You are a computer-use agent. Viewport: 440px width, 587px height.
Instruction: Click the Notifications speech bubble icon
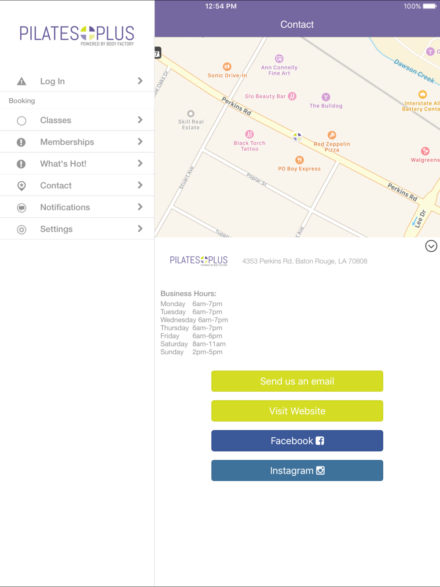21,208
